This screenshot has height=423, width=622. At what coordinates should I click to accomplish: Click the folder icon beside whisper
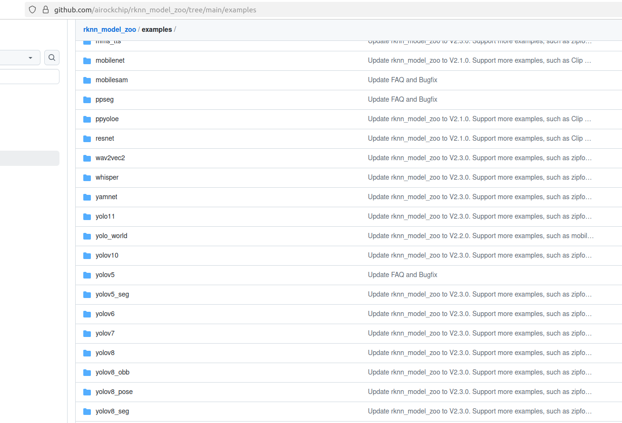point(87,178)
